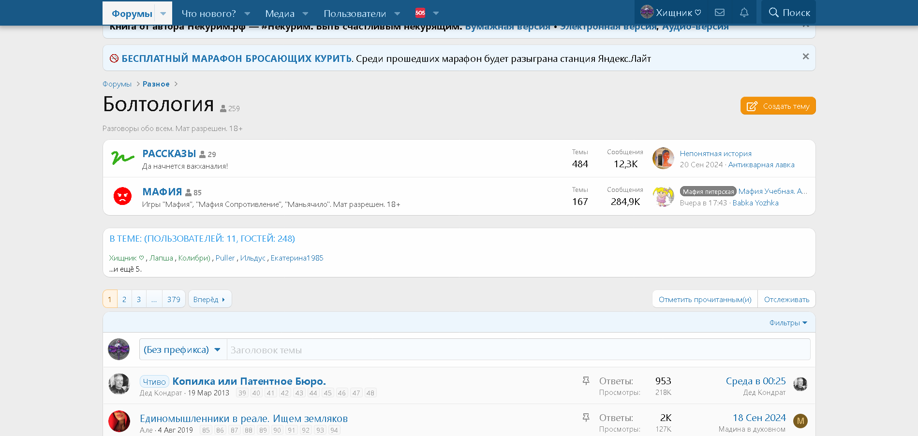Viewport: 918px width, 436px height.
Task: Open page 1 of the thread list
Action: pos(110,299)
